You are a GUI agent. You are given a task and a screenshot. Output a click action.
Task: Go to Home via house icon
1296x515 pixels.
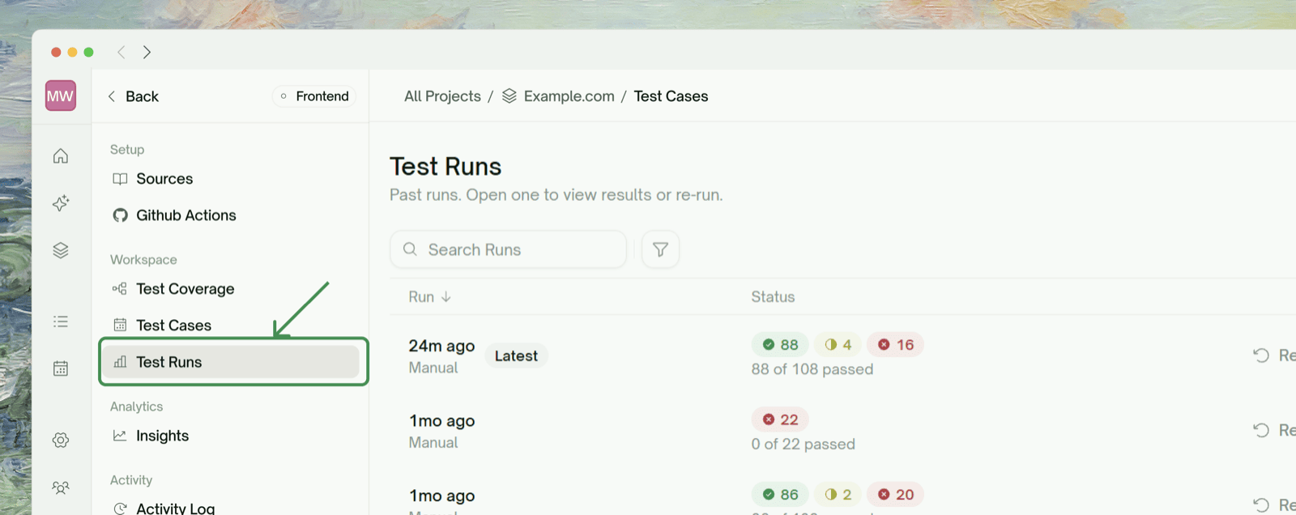(x=61, y=155)
